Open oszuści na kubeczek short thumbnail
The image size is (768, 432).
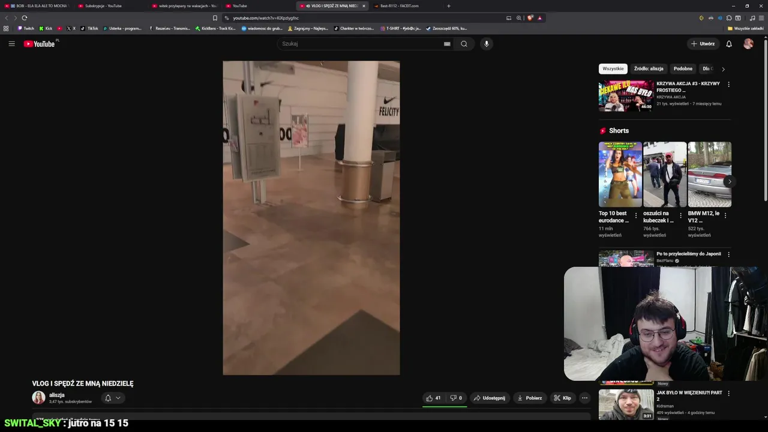(x=665, y=174)
